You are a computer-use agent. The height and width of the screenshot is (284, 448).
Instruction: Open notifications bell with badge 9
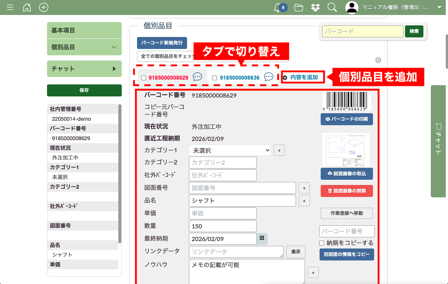[x=278, y=7]
